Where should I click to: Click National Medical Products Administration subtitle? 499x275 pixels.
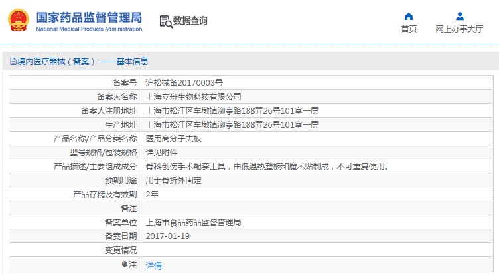pyautogui.click(x=89, y=29)
